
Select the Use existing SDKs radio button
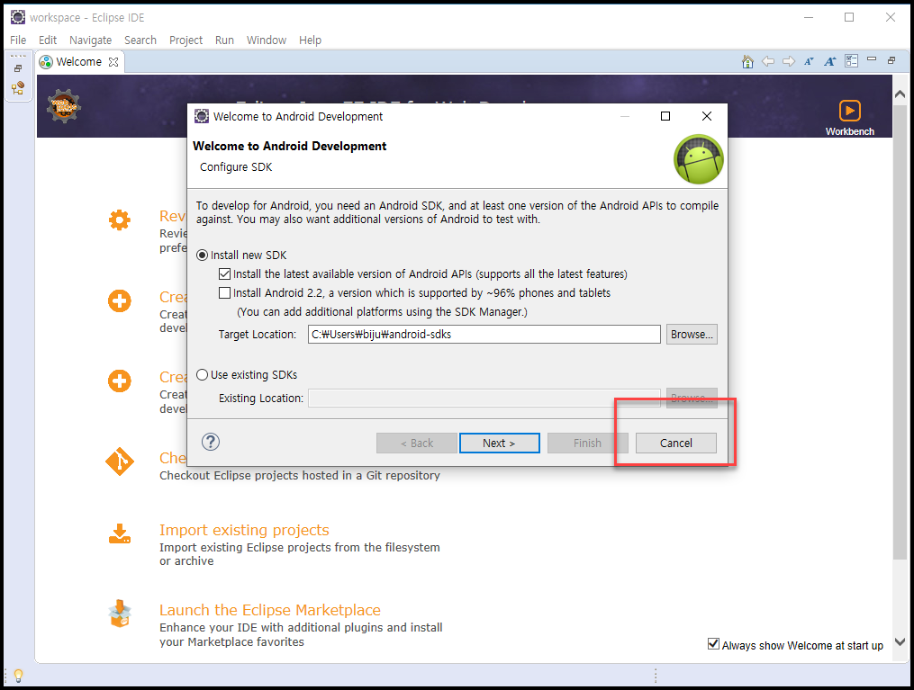203,374
